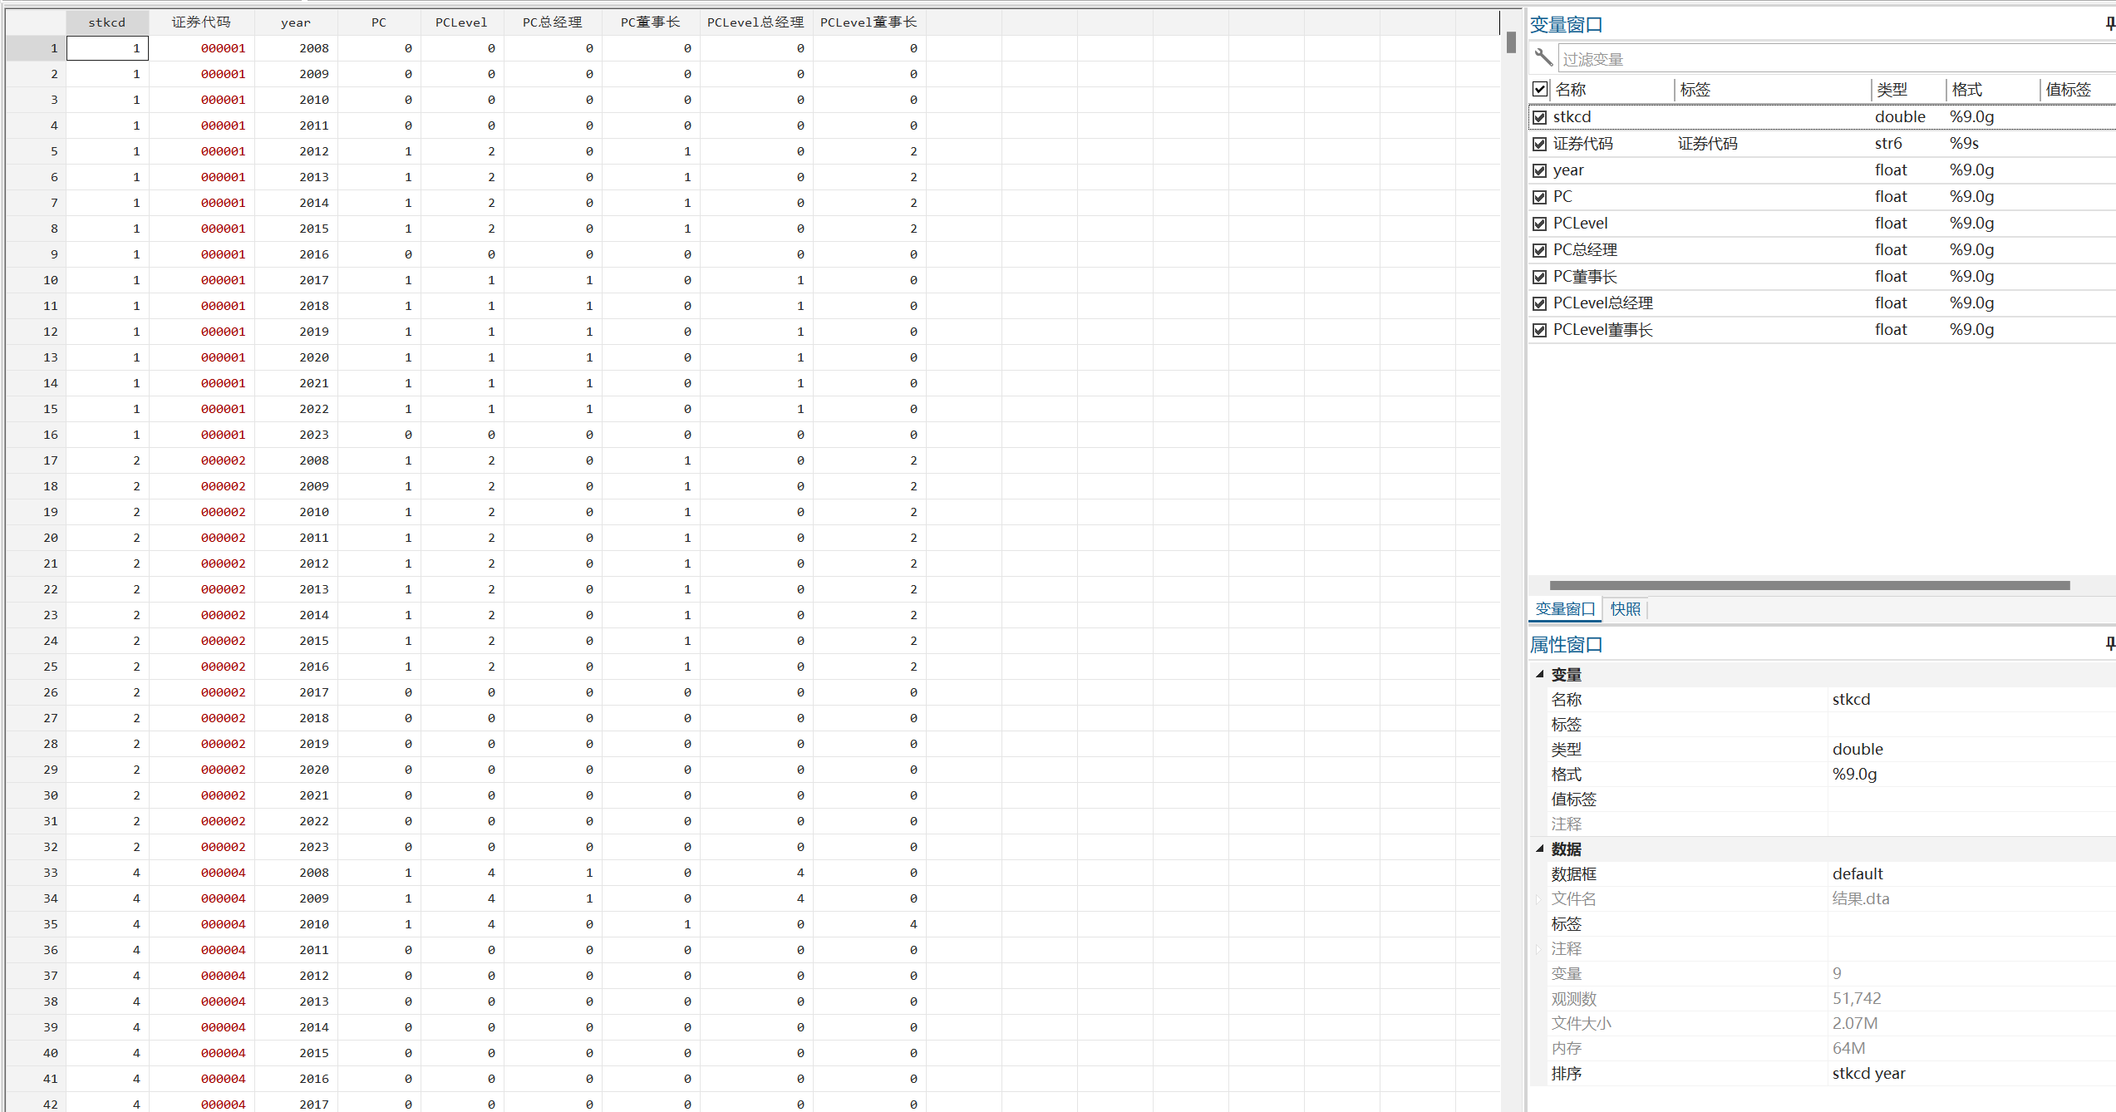Click the data grid vertical scrollbar thumb
This screenshot has height=1112, width=2116.
point(1511,42)
